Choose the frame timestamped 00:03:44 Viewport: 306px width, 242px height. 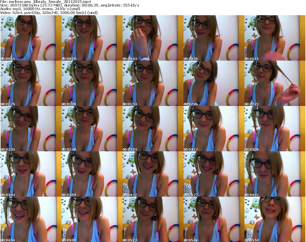pos(31,174)
